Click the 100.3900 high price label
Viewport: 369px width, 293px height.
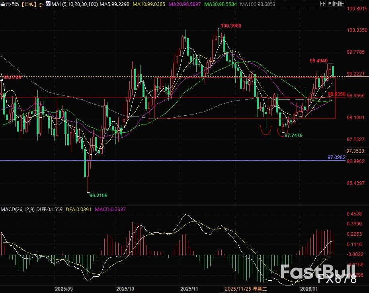[231, 25]
